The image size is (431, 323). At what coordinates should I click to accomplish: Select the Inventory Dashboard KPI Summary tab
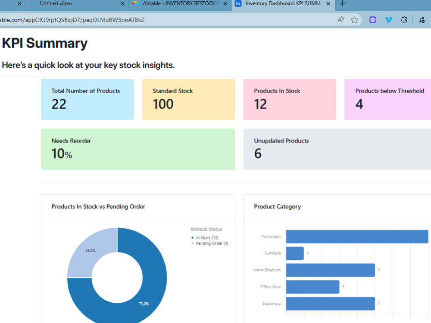284,3
